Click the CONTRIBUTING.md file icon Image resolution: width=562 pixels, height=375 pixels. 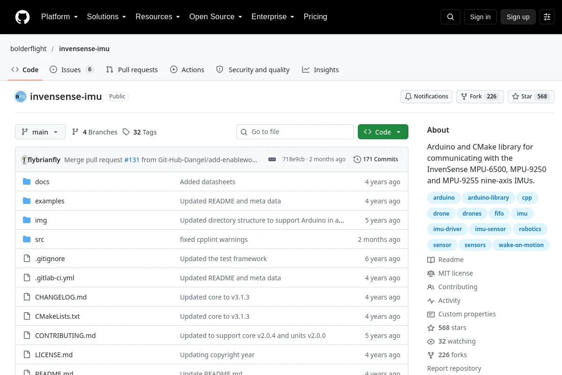[27, 336]
